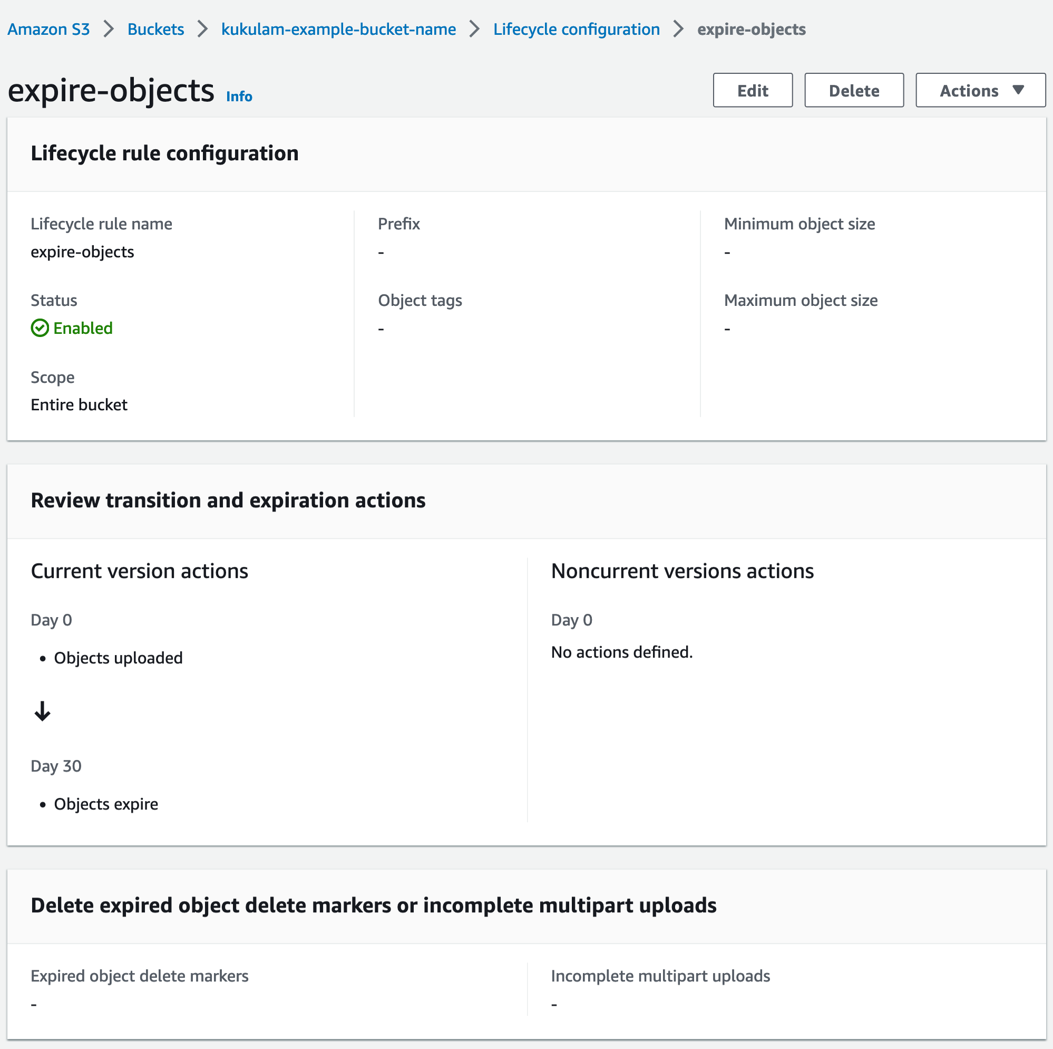Open the Actions dropdown menu
The width and height of the screenshot is (1053, 1049).
[x=979, y=91]
